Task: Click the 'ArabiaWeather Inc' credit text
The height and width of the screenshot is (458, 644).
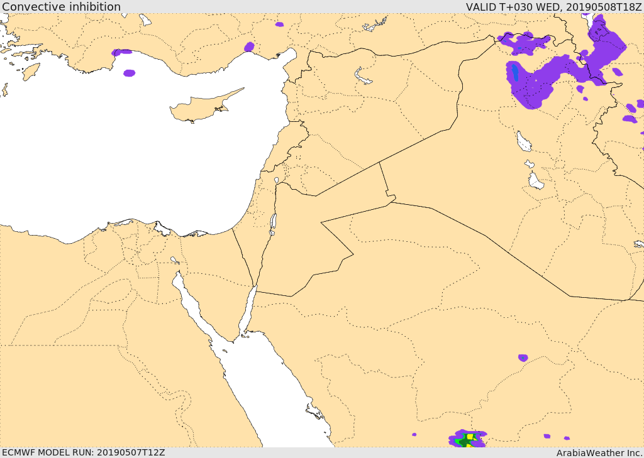Action: [599, 453]
